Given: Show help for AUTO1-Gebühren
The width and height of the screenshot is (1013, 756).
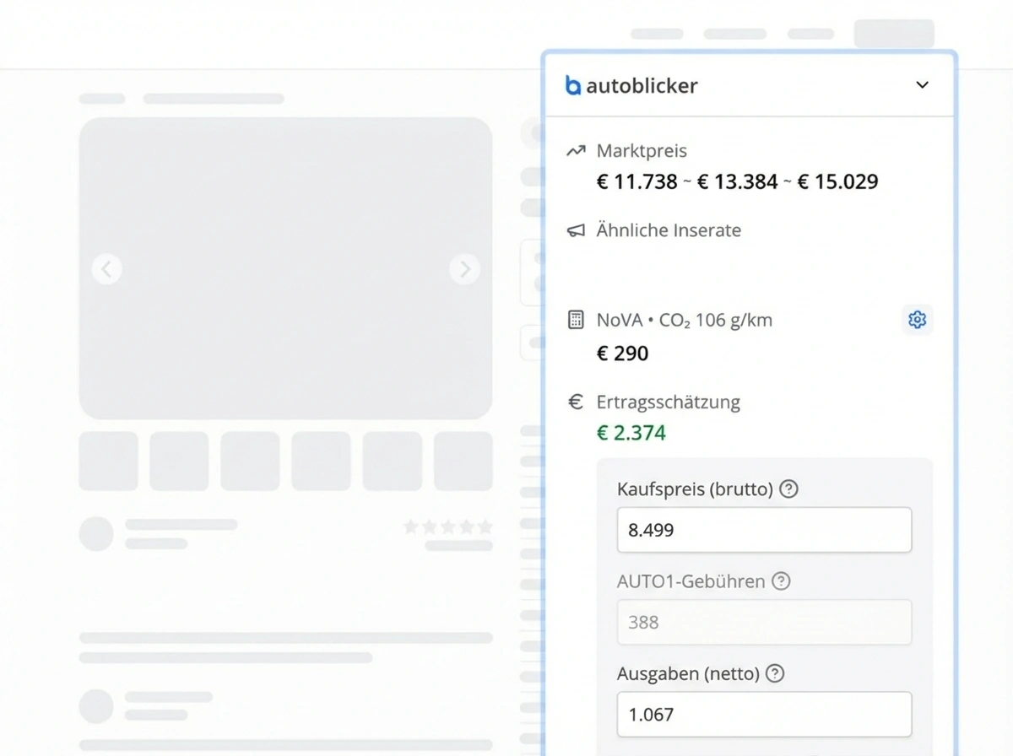Looking at the screenshot, I should 782,581.
